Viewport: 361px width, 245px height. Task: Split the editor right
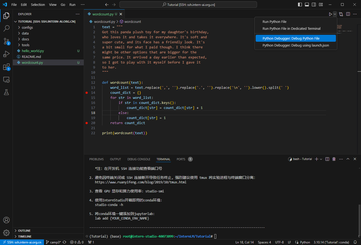pos(348,14)
